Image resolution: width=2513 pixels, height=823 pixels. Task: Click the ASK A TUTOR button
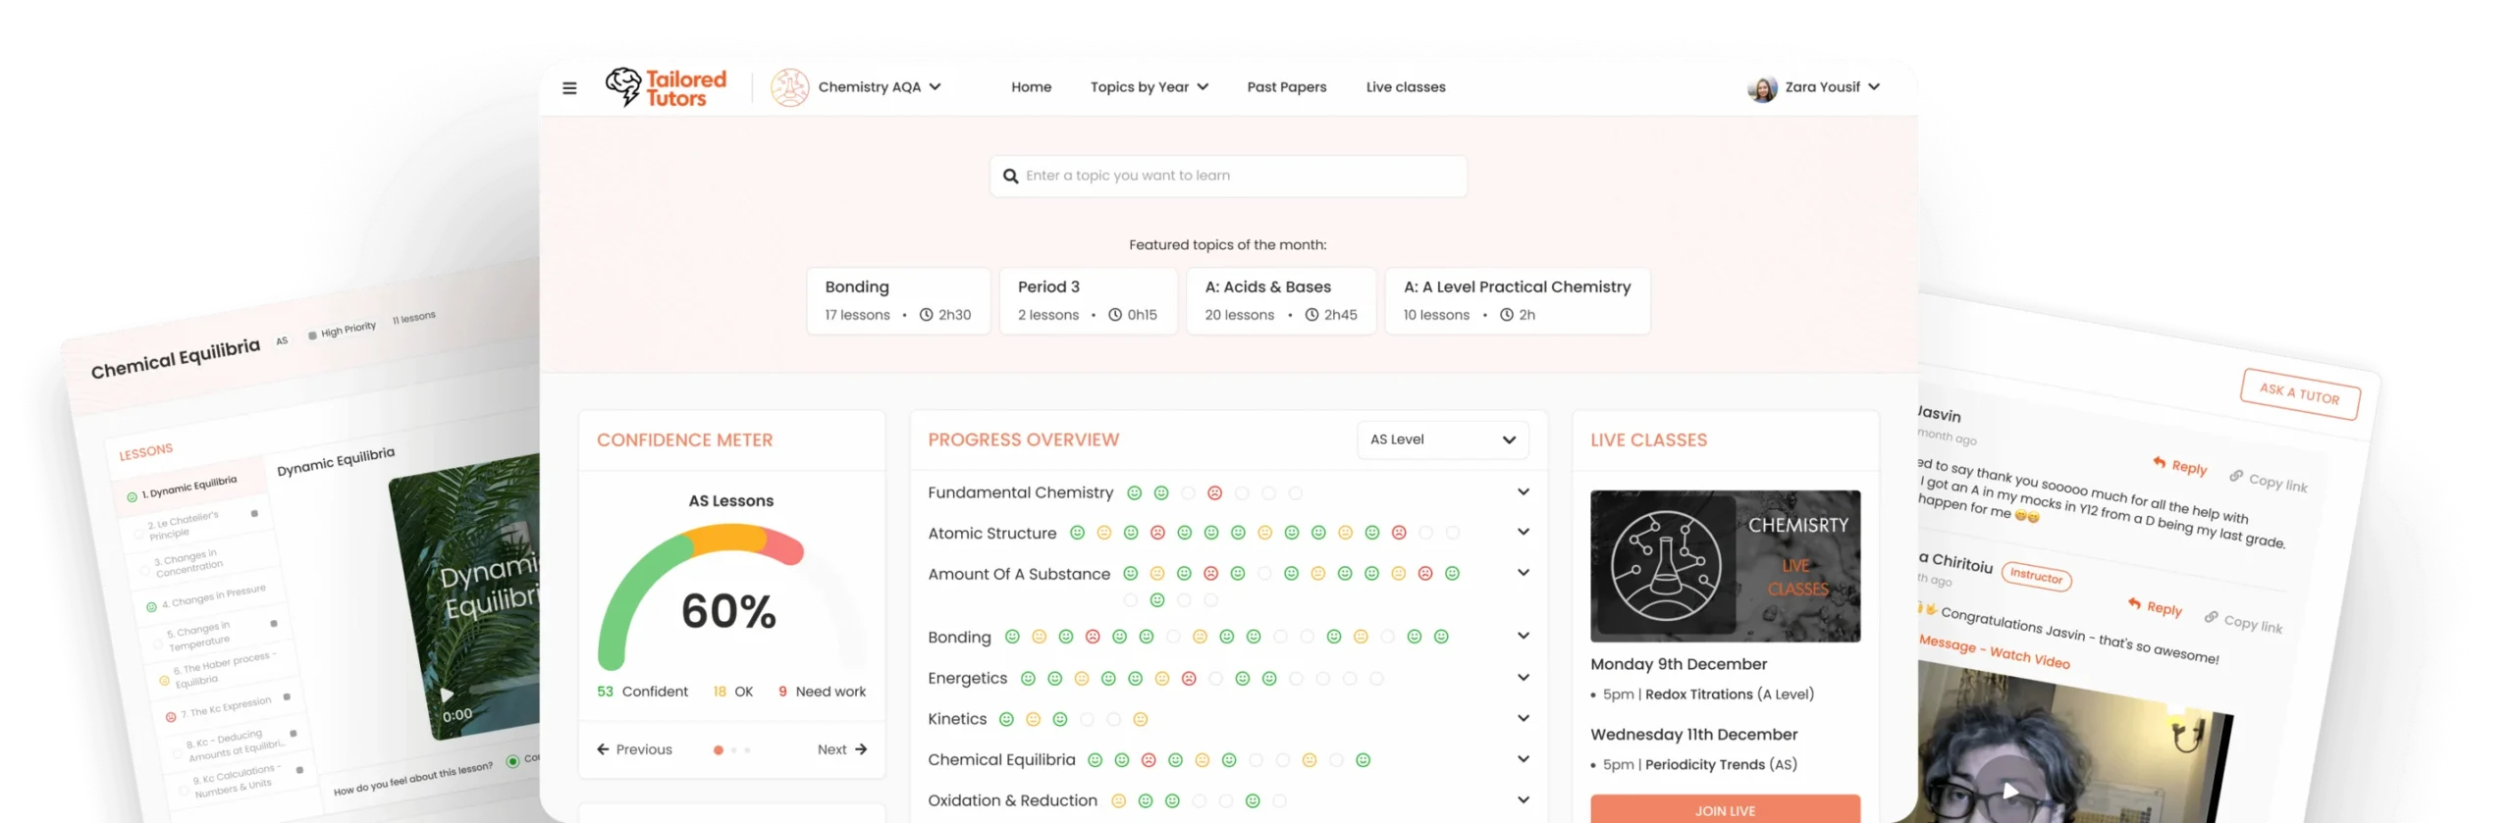tap(2300, 394)
